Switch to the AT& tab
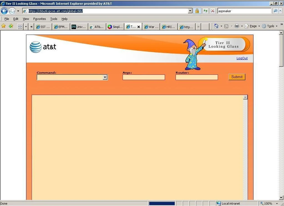The image size is (284, 206). coord(97,27)
